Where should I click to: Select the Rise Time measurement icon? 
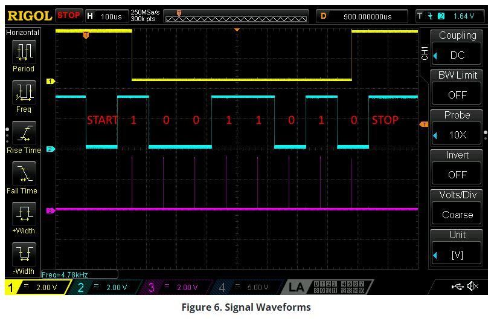pos(24,133)
